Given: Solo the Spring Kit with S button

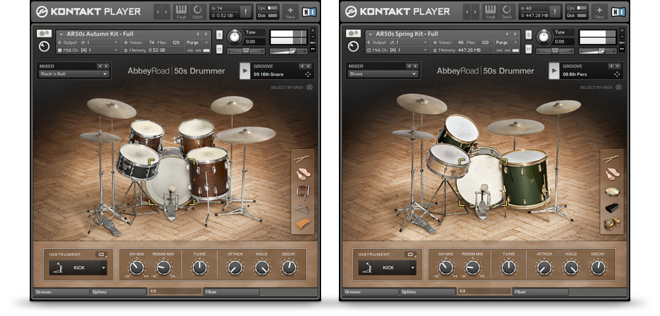Looking at the screenshot, I should pos(529,34).
